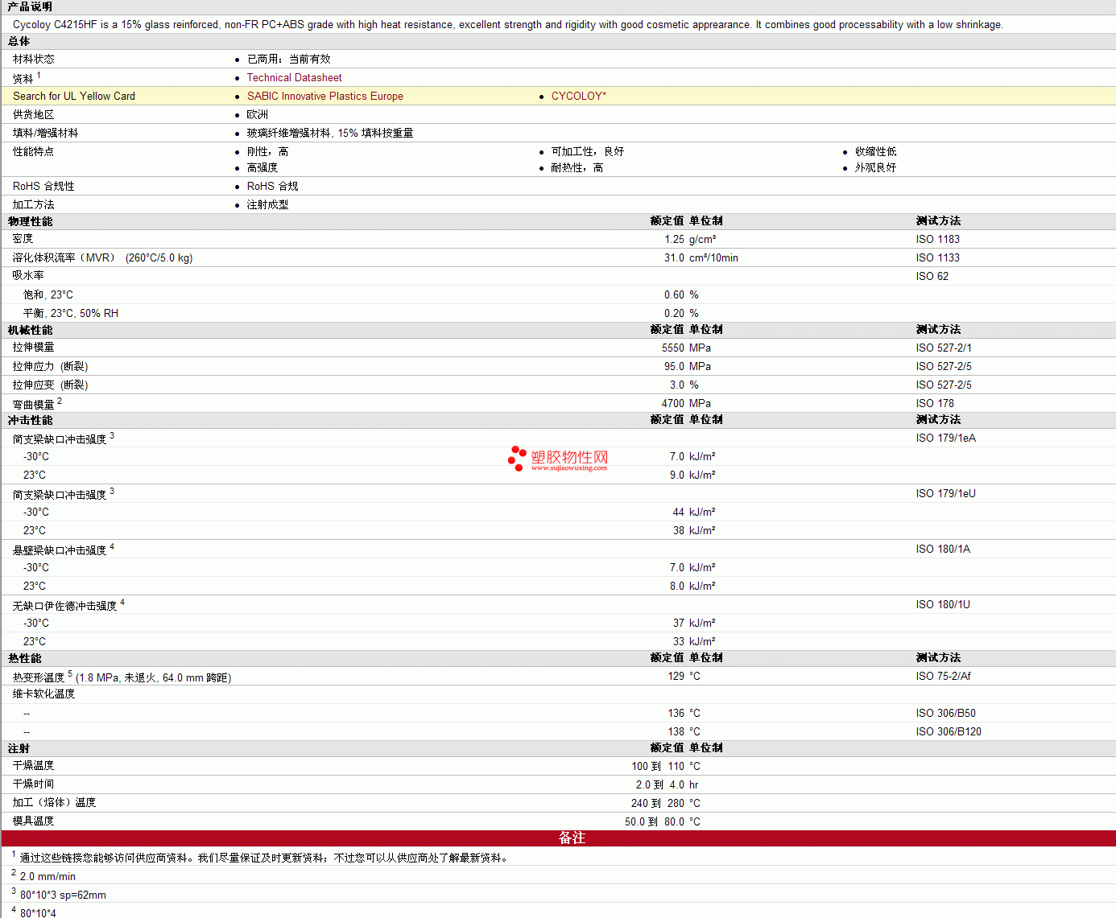Click the feature 可加工性，良好
Screen dimensions: 1116x918
587,151
